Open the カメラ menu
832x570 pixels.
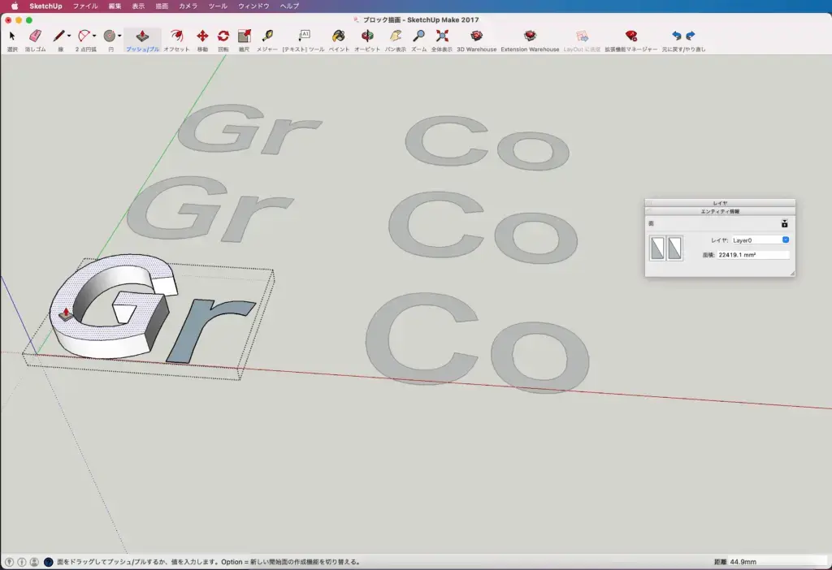(x=188, y=6)
